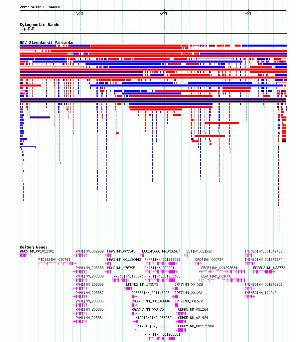Open the DGV Structural Variants track title
The height and width of the screenshot is (342, 296).
47,43
